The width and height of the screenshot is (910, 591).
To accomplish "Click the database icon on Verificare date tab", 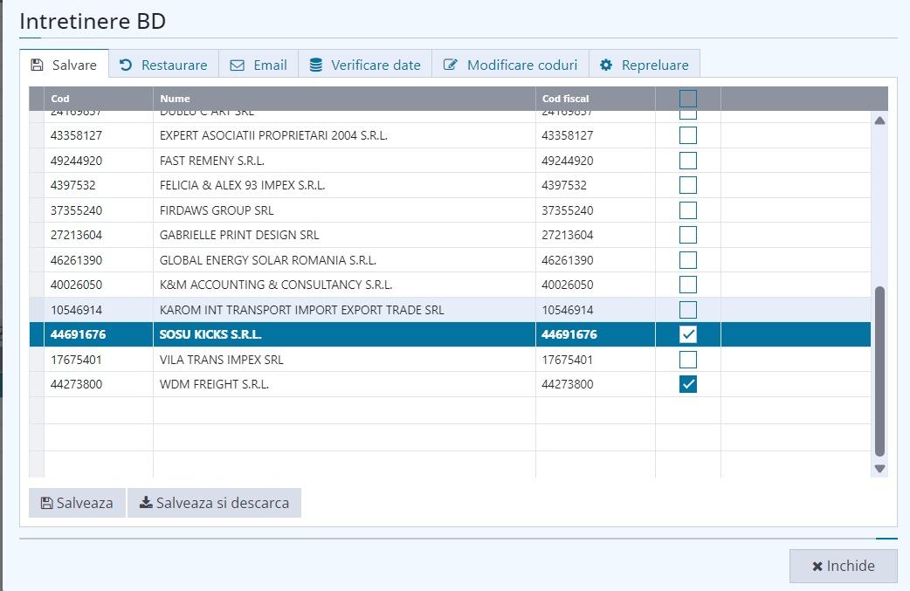I will 316,65.
